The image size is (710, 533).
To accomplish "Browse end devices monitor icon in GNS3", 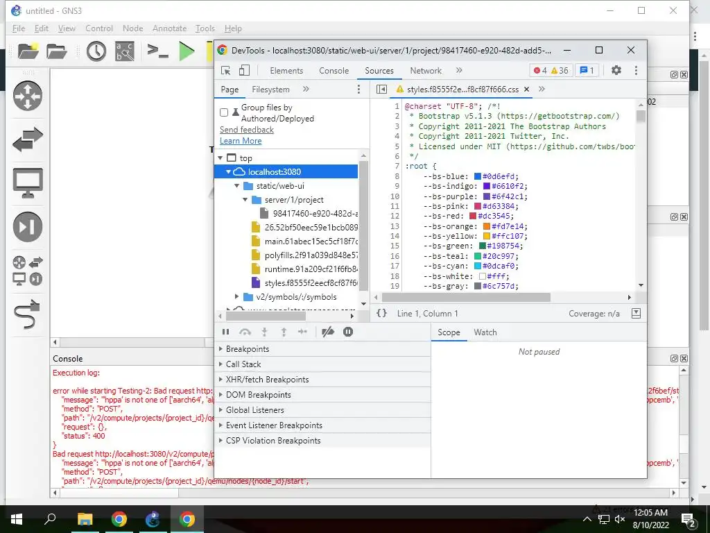I will point(28,183).
